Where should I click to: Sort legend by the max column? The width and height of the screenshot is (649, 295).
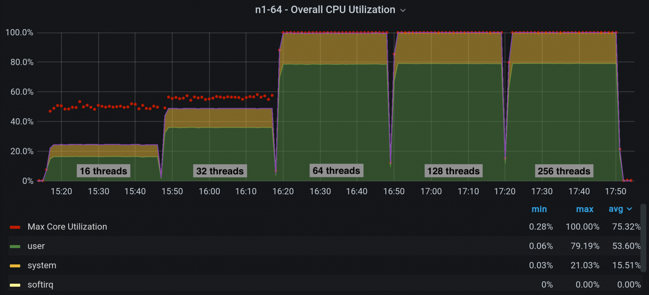click(585, 209)
